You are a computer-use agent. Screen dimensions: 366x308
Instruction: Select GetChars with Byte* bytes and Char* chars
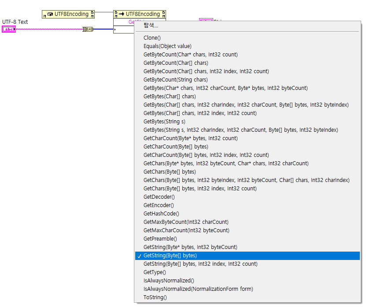tap(248, 163)
